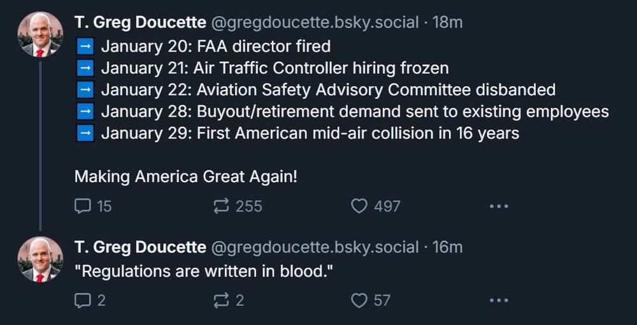Open the 16m timestamp link
The width and height of the screenshot is (637, 325).
tap(447, 247)
